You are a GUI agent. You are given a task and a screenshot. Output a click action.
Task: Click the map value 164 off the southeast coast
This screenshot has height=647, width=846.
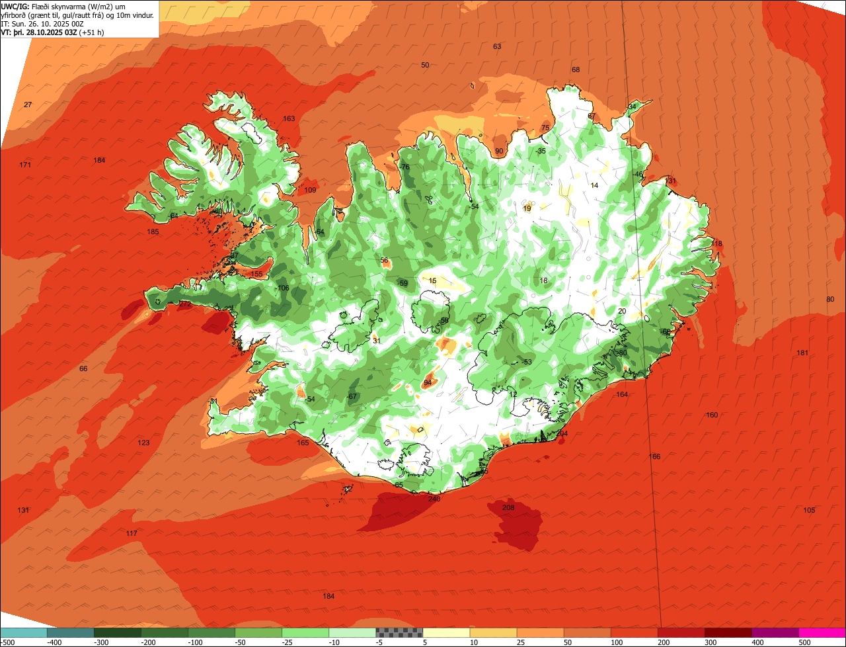click(622, 394)
